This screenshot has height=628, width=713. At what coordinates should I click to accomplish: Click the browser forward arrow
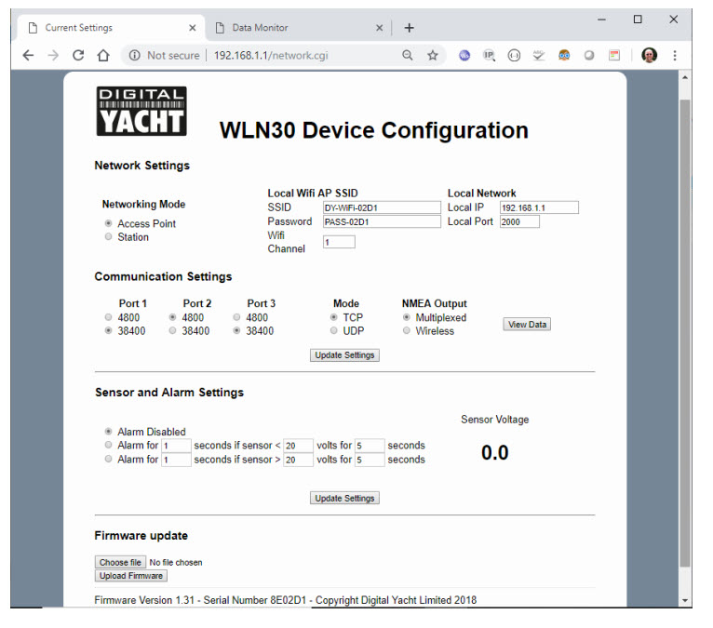coord(53,56)
